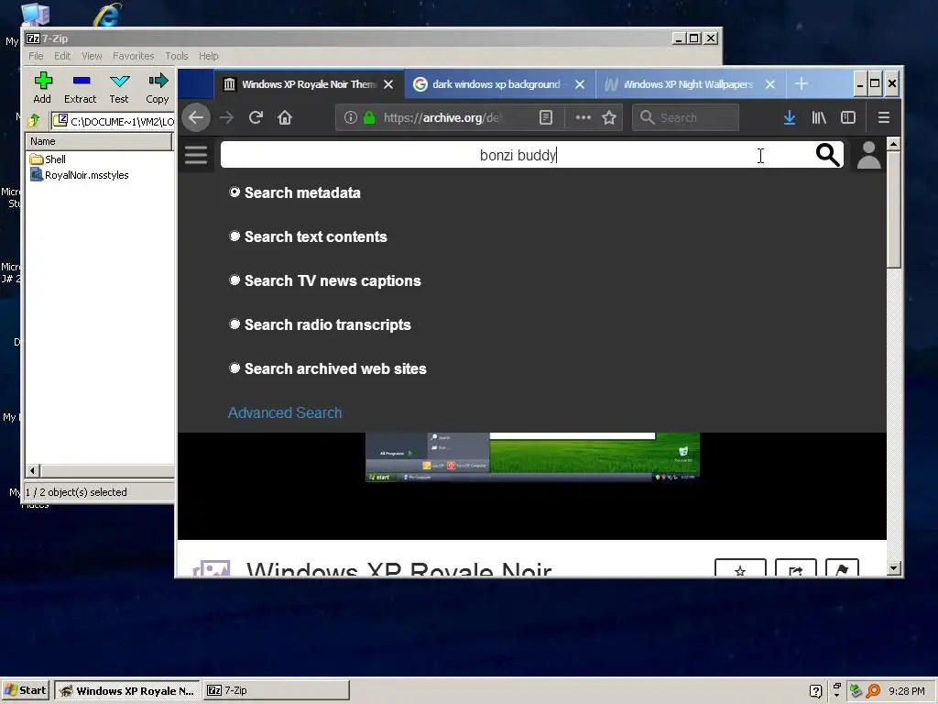
Task: Open archive.org user account icon
Action: coord(868,155)
